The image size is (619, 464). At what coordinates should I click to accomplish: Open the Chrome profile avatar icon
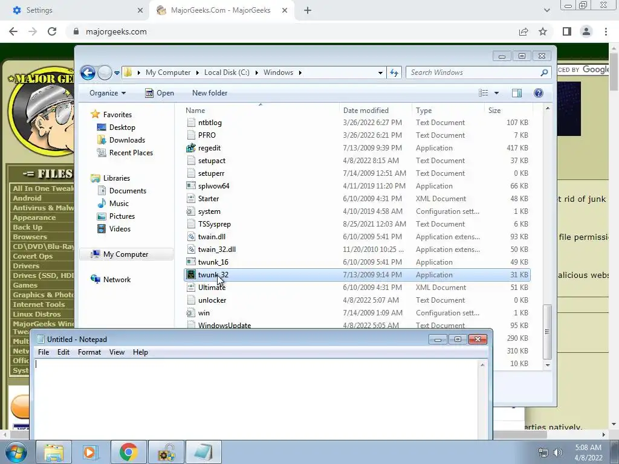click(586, 31)
